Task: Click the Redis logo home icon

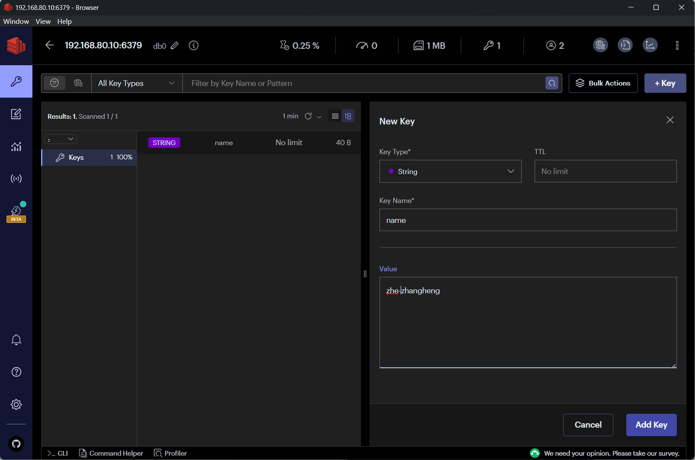Action: (16, 45)
